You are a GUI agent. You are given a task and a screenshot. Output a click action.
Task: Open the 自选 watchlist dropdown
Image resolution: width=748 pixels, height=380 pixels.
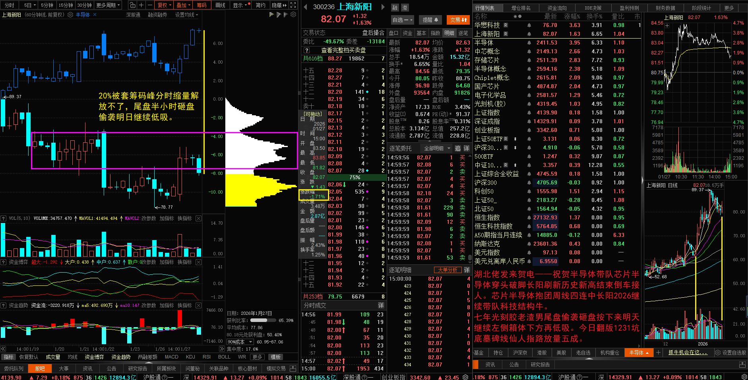pos(403,19)
